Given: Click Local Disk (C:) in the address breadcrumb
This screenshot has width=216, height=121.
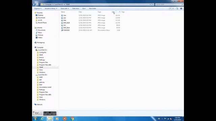Looking at the screenshot, I should point(59,4).
